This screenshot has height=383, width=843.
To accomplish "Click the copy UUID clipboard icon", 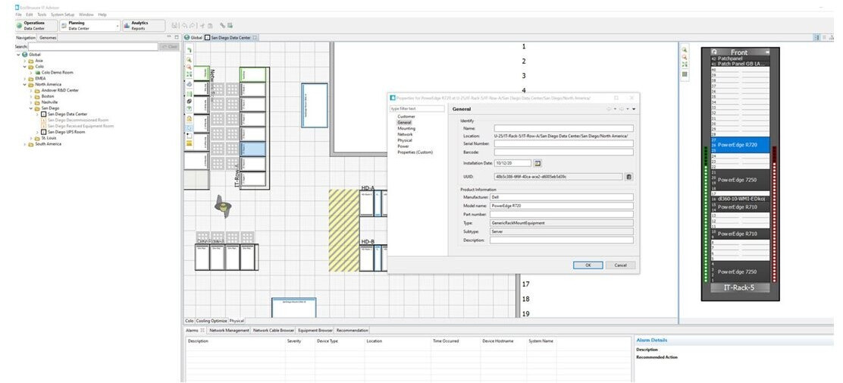I will [x=628, y=177].
